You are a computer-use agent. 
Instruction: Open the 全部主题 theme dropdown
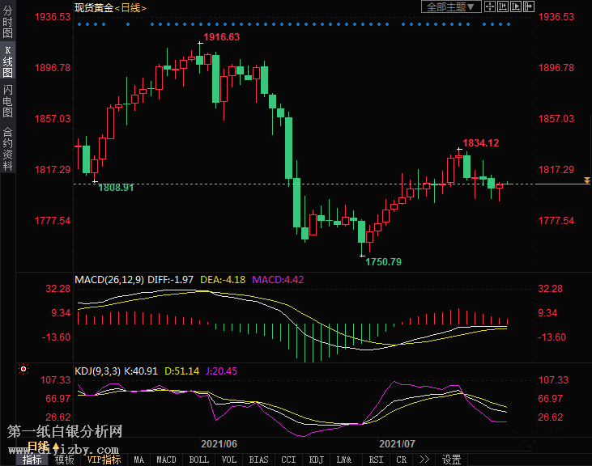(451, 7)
